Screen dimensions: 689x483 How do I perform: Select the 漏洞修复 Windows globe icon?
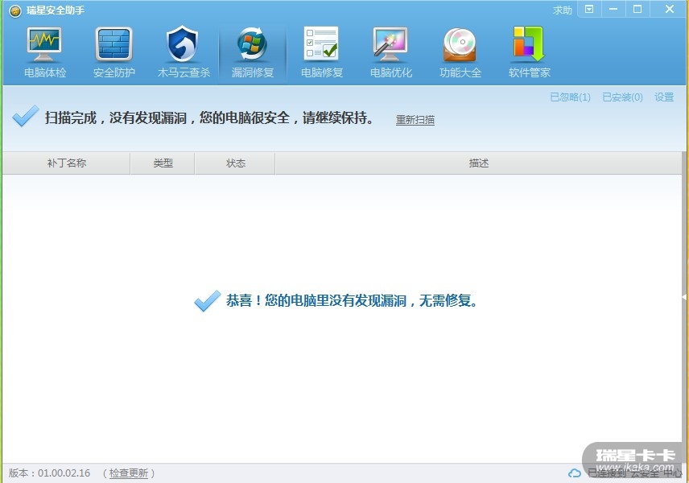pyautogui.click(x=253, y=44)
